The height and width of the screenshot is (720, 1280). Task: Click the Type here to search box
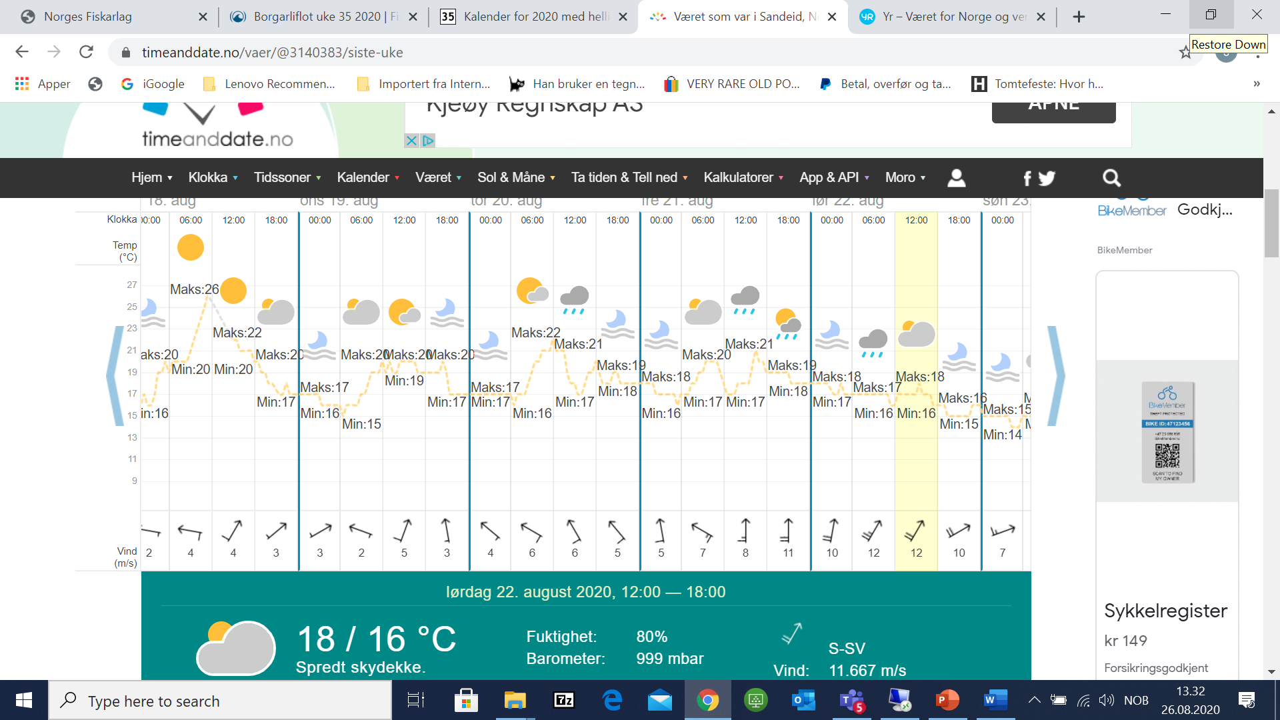(x=220, y=701)
